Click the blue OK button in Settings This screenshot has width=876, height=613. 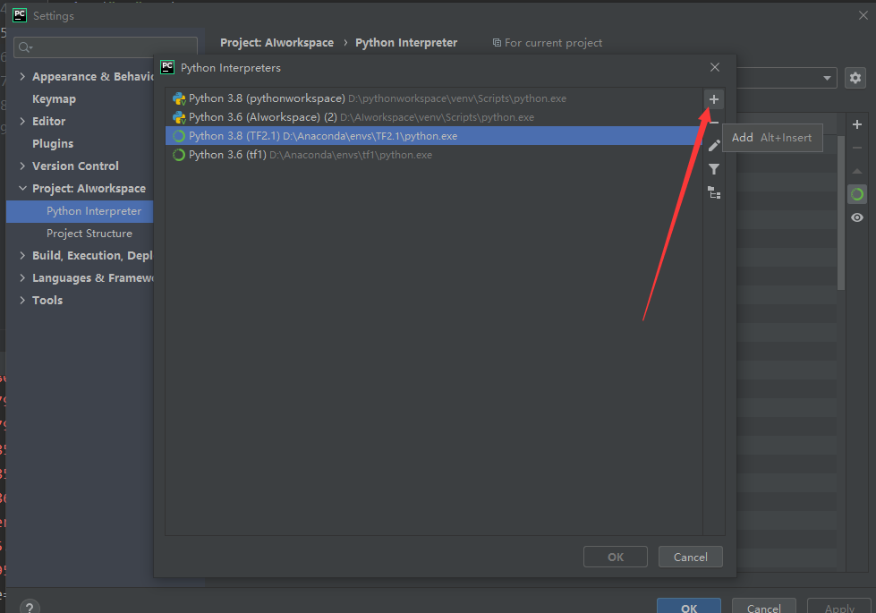click(689, 608)
